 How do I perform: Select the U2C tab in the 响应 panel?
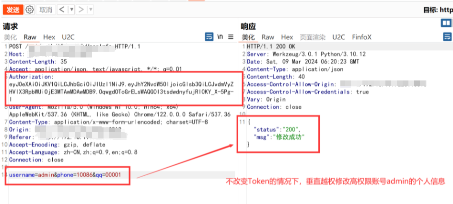tap(338, 37)
